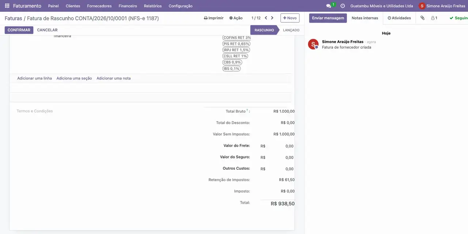
Task: Click the Total Bruto help question mark
Action: pos(247,110)
